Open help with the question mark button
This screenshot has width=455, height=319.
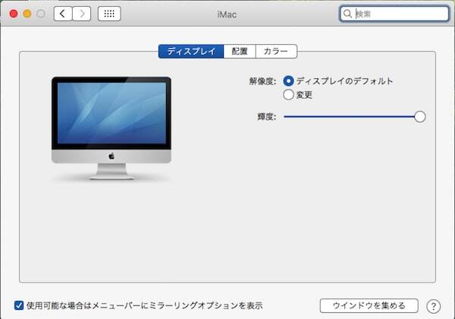(x=433, y=306)
